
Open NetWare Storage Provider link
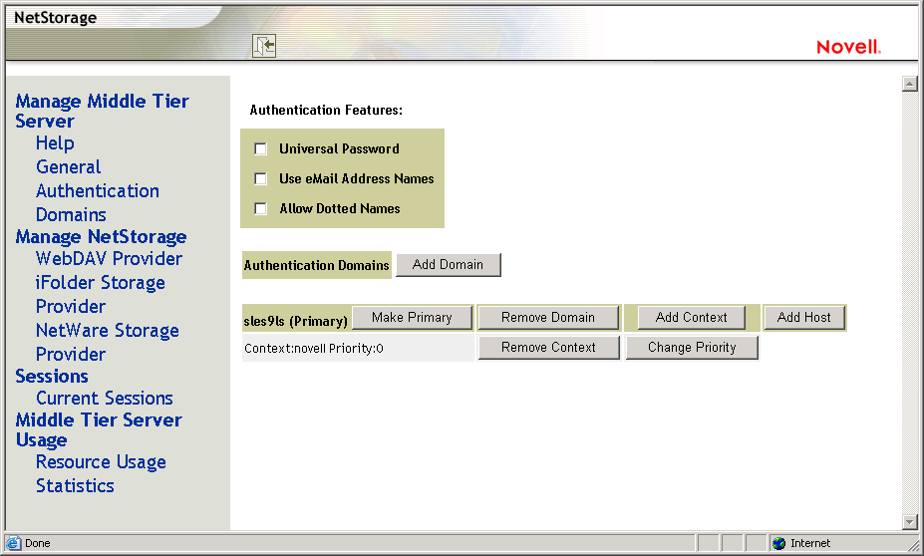tap(108, 342)
